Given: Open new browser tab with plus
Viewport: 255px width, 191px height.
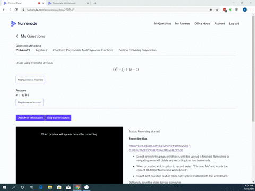Looking at the screenshot, I should tap(95, 3).
